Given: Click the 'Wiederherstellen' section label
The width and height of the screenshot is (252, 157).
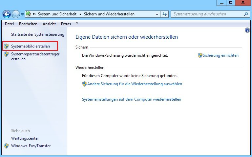Looking at the screenshot, I should tap(90, 68).
